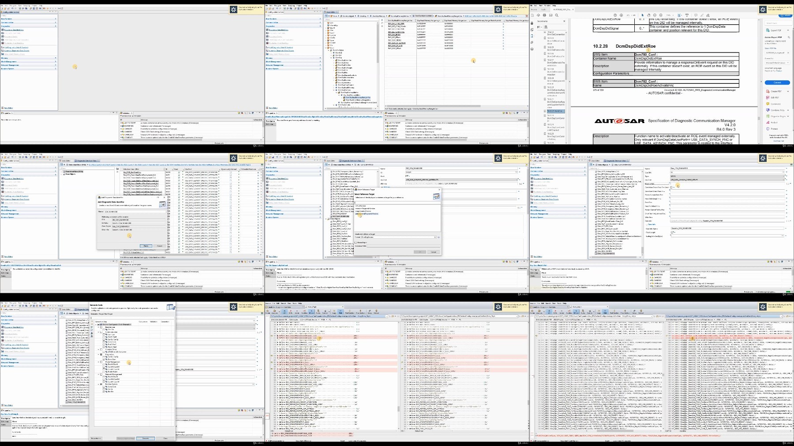Click the email envelope icon in the PDF viewer

click(x=551, y=15)
